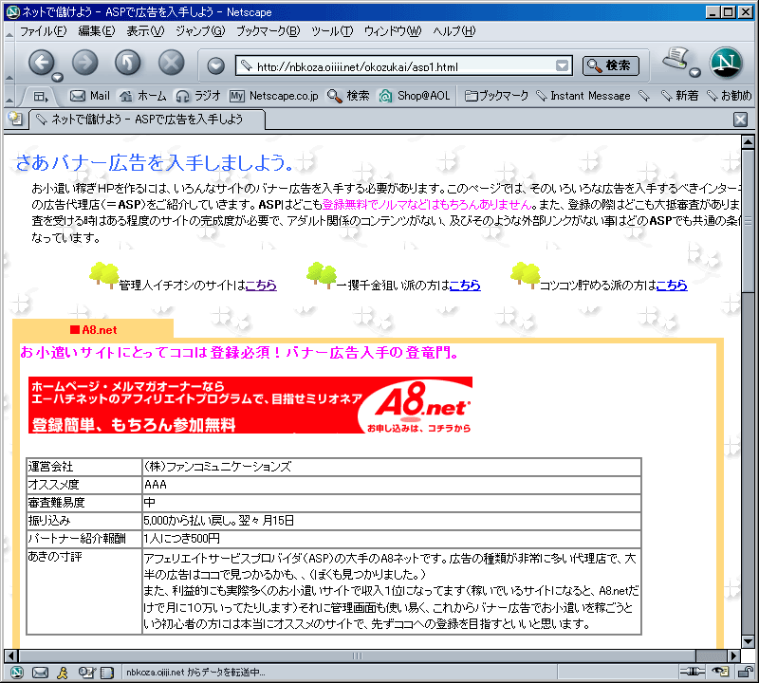Close the current tab with the tab-bar X
This screenshot has width=759, height=683.
tap(740, 120)
